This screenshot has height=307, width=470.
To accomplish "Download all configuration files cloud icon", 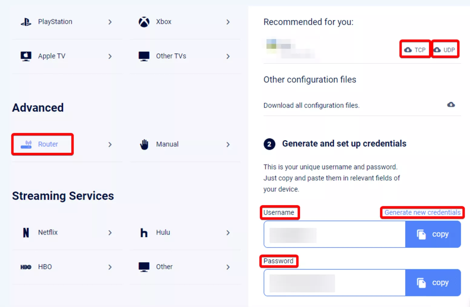I will 451,105.
